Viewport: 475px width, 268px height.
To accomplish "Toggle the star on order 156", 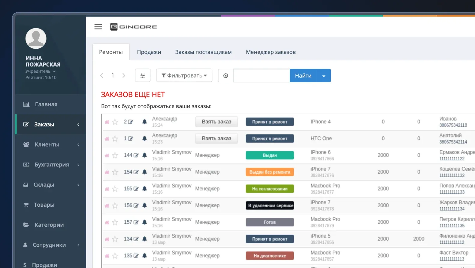I will point(115,206).
